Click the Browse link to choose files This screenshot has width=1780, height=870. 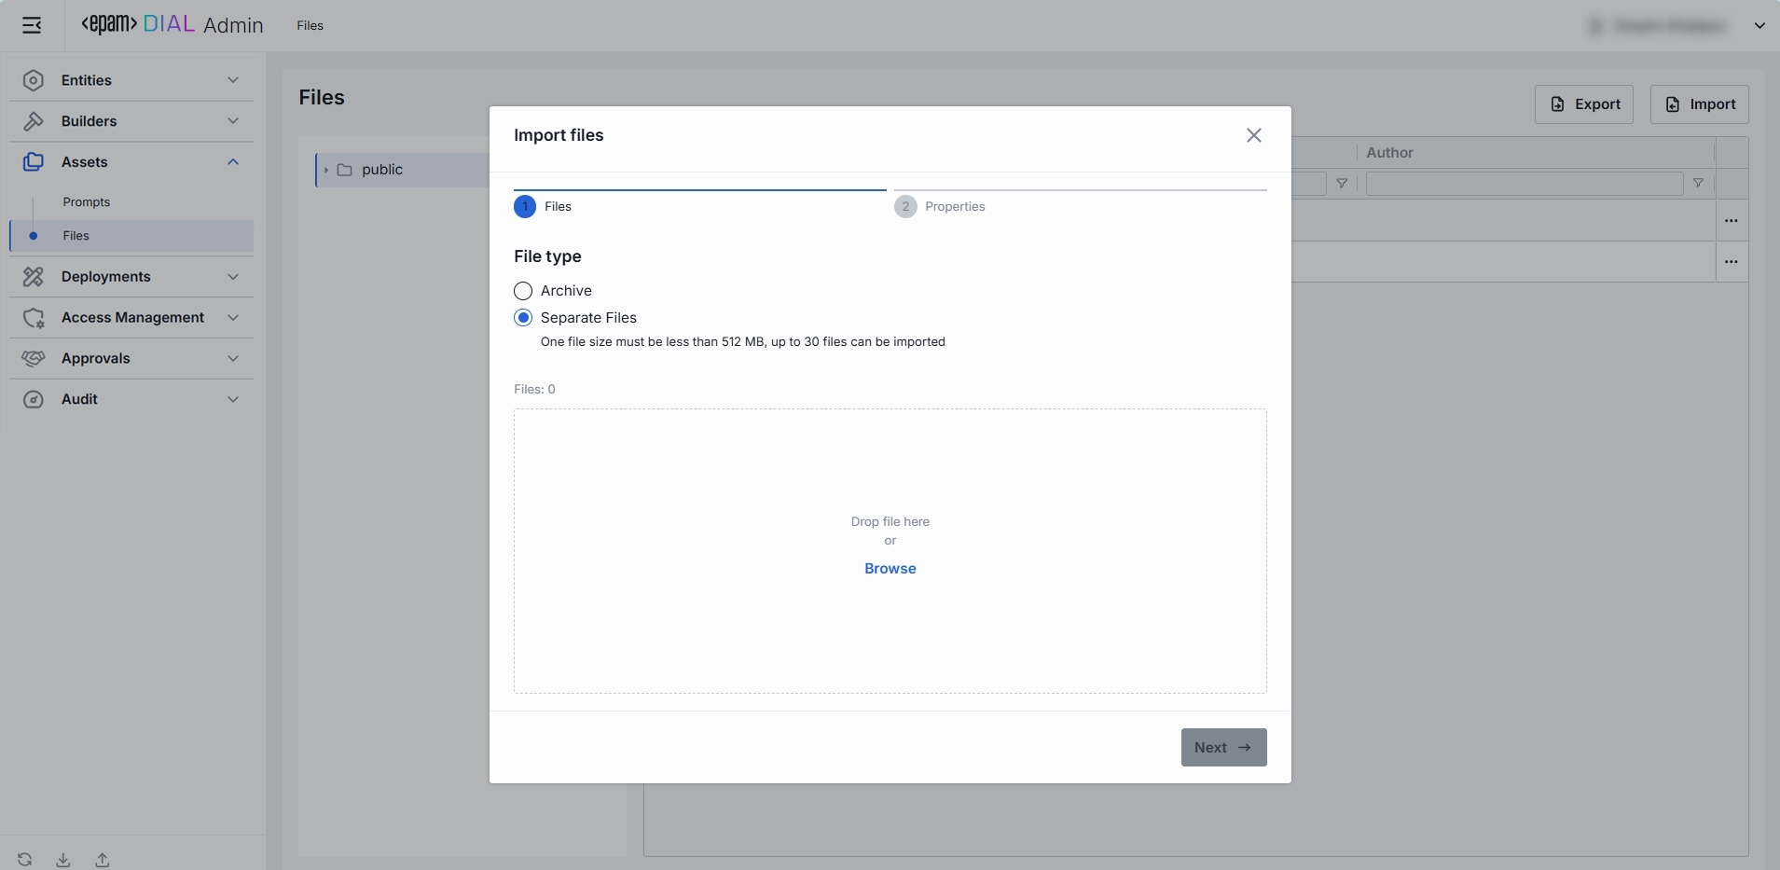[x=890, y=569]
